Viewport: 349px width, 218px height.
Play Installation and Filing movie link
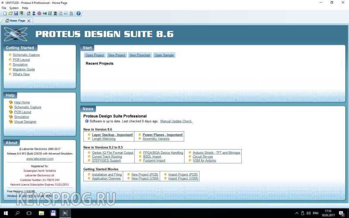pos(107,175)
